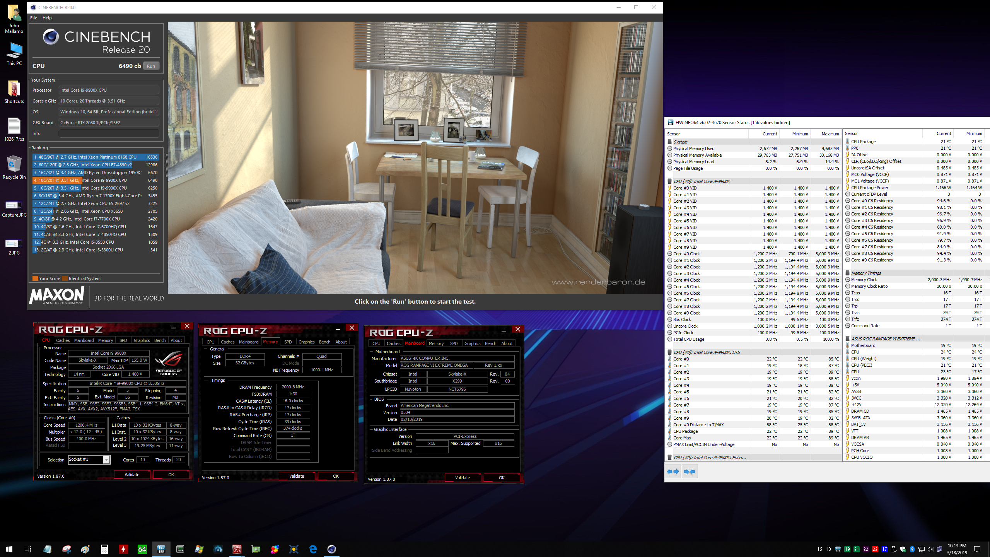The image size is (990, 557).
Task: Switch to HWiNFO64 taskbar icon
Action: pyautogui.click(x=161, y=549)
